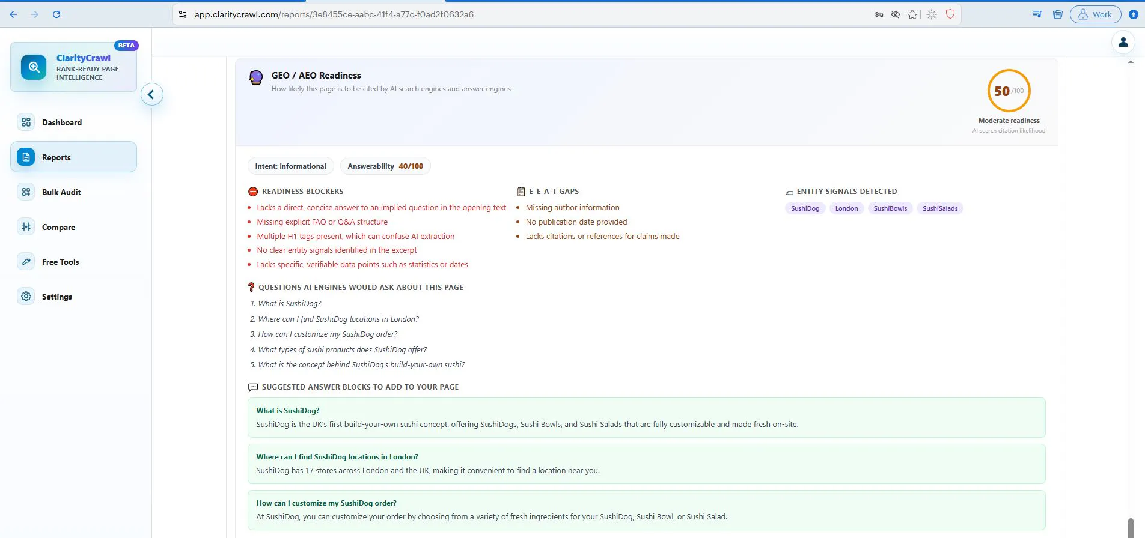Go back with the browser back arrow
This screenshot has width=1145, height=538.
13,14
